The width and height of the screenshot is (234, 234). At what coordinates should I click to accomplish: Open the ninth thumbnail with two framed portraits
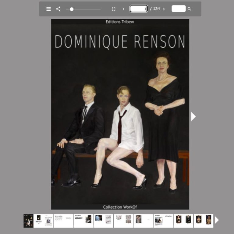[x=183, y=221]
